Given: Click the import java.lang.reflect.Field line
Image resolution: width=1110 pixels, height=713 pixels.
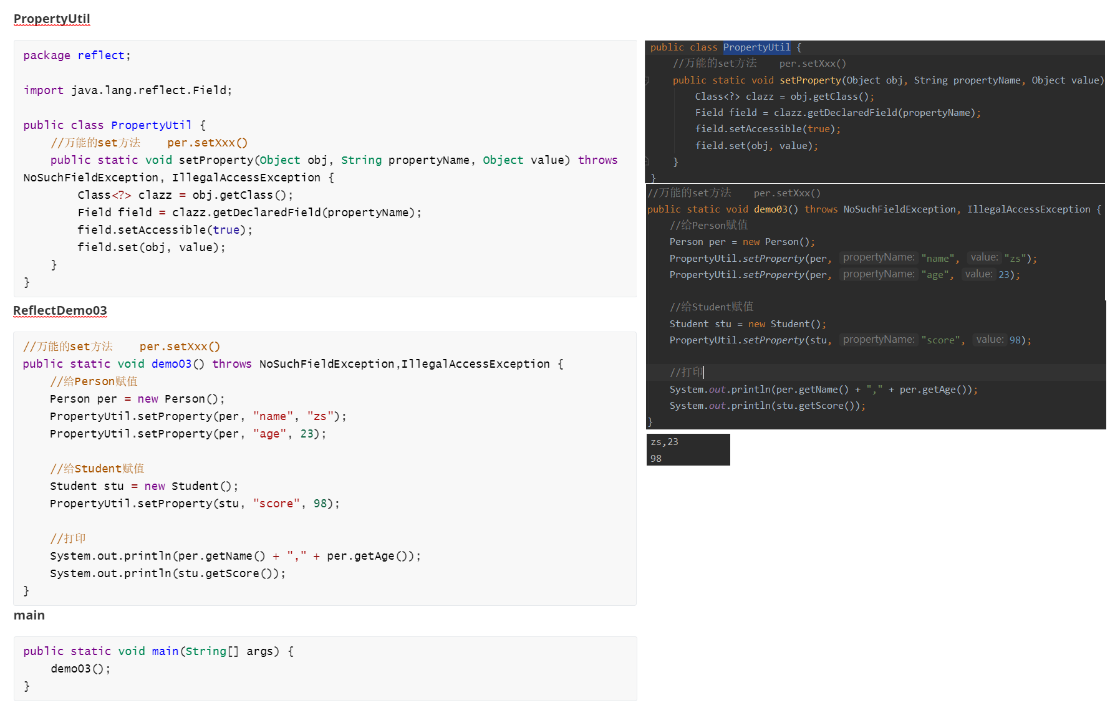Looking at the screenshot, I should pyautogui.click(x=127, y=90).
